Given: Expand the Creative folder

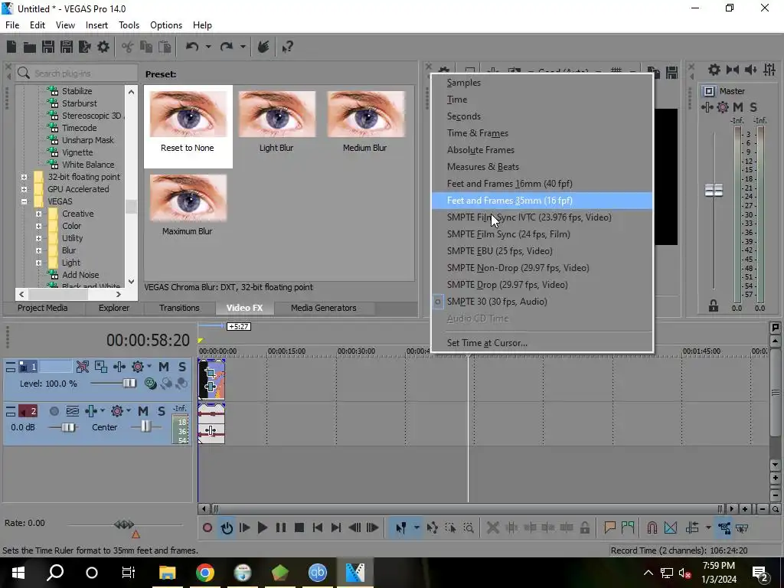Looking at the screenshot, I should pyautogui.click(x=38, y=214).
